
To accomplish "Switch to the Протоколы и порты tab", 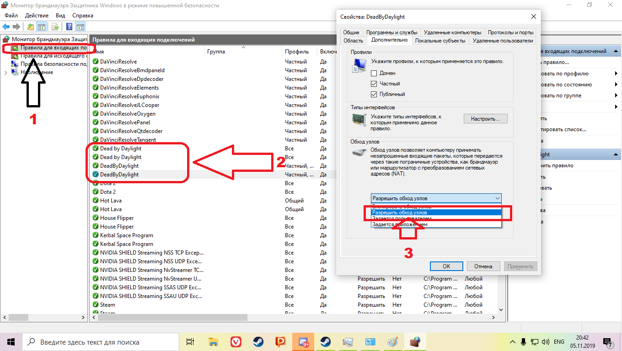I will pos(510,32).
